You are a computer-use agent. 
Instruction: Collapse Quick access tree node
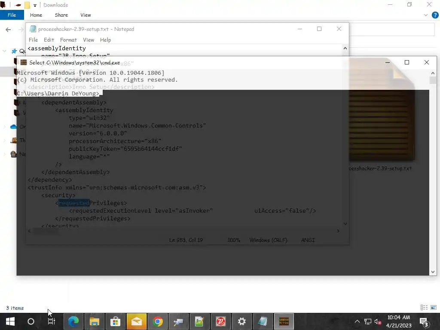tap(4, 51)
